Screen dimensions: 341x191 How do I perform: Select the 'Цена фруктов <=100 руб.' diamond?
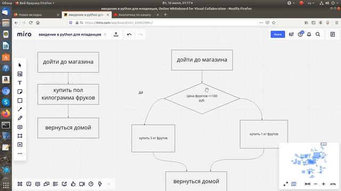click(x=202, y=98)
